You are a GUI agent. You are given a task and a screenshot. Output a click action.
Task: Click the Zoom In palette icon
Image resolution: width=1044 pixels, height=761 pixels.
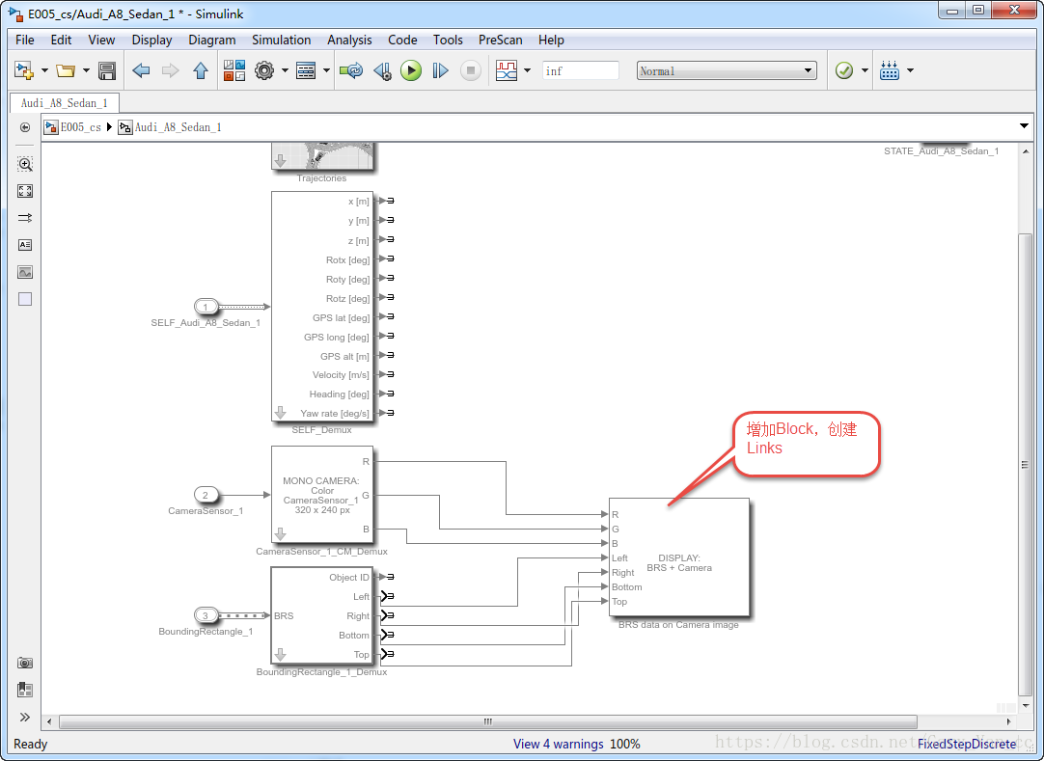(x=25, y=164)
